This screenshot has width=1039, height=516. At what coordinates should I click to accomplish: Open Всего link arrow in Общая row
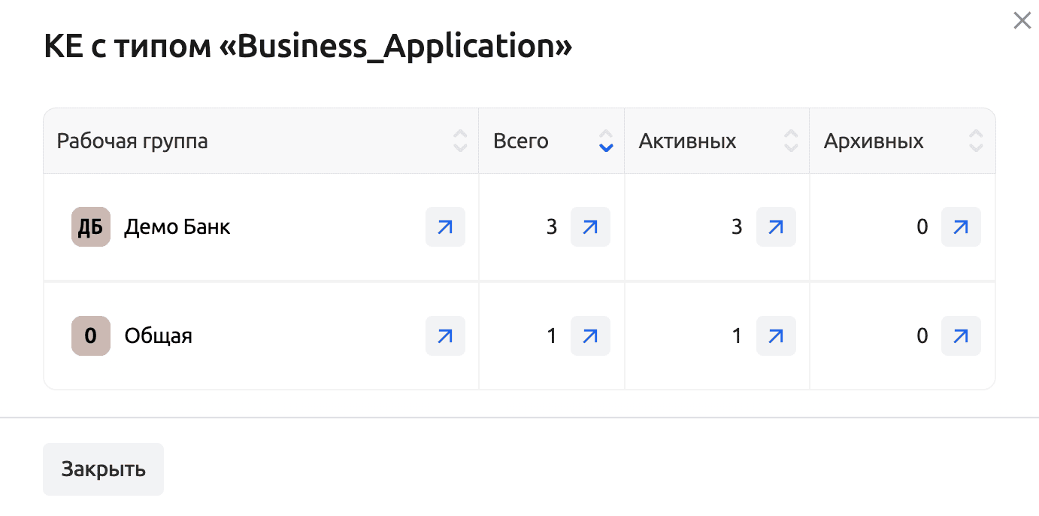tap(590, 335)
